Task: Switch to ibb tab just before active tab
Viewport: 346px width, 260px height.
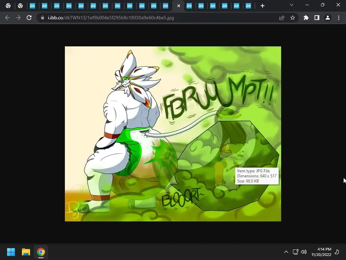Action: point(165,6)
